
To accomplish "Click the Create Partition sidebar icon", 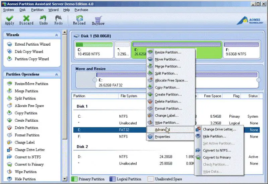I will tap(10, 120).
